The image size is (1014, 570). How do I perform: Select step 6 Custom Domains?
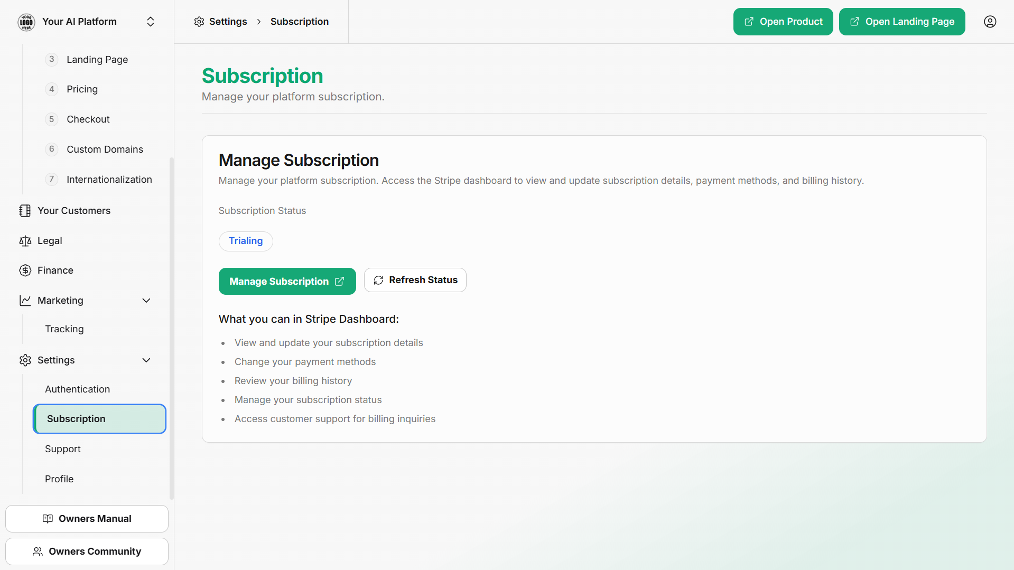pos(105,149)
